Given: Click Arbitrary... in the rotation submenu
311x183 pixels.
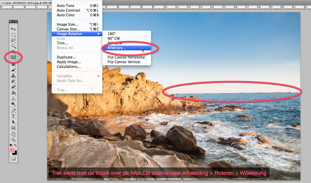Looking at the screenshot, I should point(117,48).
